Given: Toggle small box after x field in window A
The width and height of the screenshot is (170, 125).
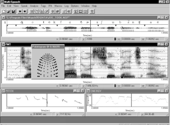Looking at the screenshot, I should point(80,39).
